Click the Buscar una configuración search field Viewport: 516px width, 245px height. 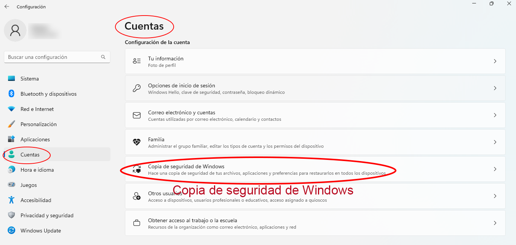57,57
